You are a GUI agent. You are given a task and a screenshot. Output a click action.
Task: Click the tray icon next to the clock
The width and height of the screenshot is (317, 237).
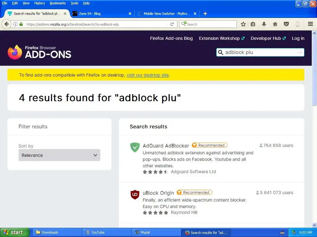coord(294,232)
